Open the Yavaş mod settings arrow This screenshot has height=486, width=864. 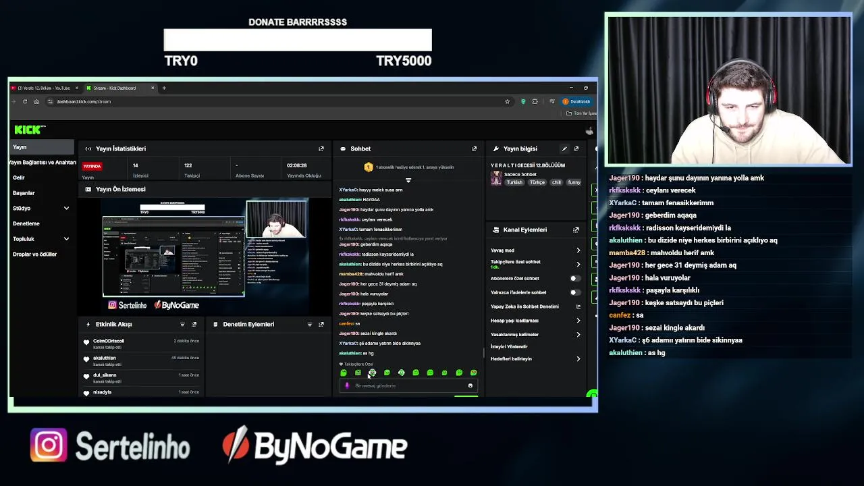tap(578, 250)
